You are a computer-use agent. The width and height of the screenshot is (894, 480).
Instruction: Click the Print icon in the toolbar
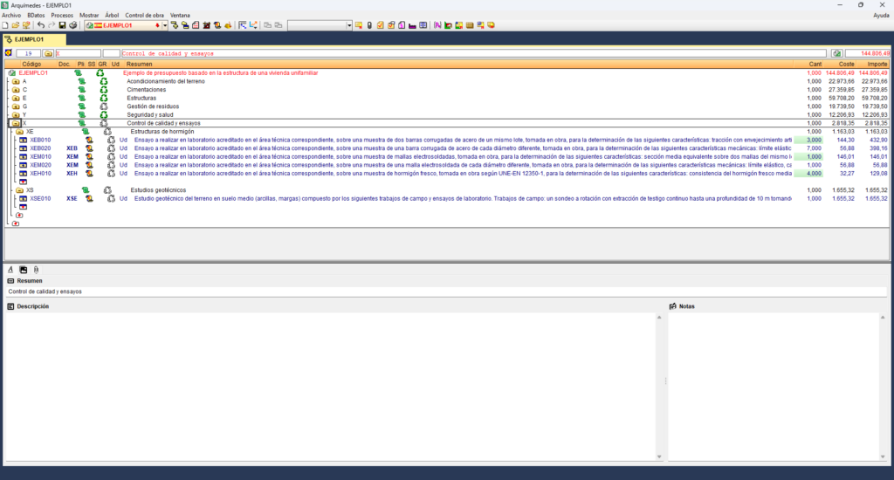[x=73, y=25]
